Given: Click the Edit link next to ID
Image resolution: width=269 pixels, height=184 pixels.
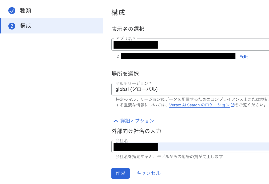Looking at the screenshot, I should tap(244, 57).
